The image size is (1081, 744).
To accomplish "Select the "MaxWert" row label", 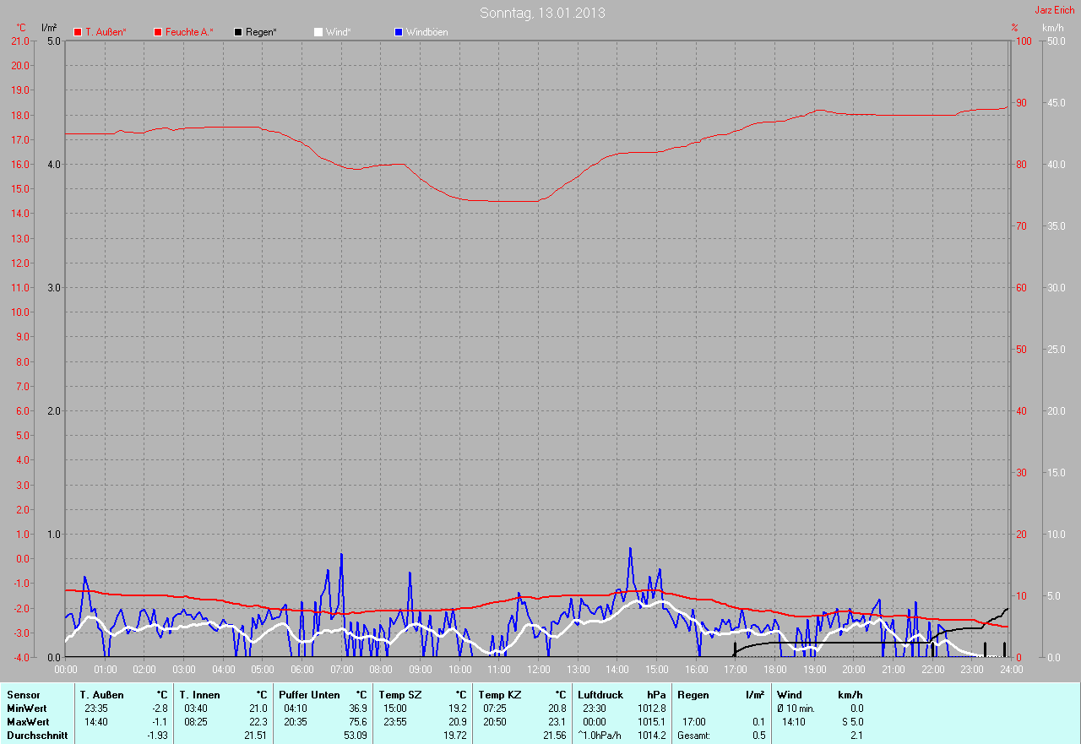I will [x=29, y=722].
